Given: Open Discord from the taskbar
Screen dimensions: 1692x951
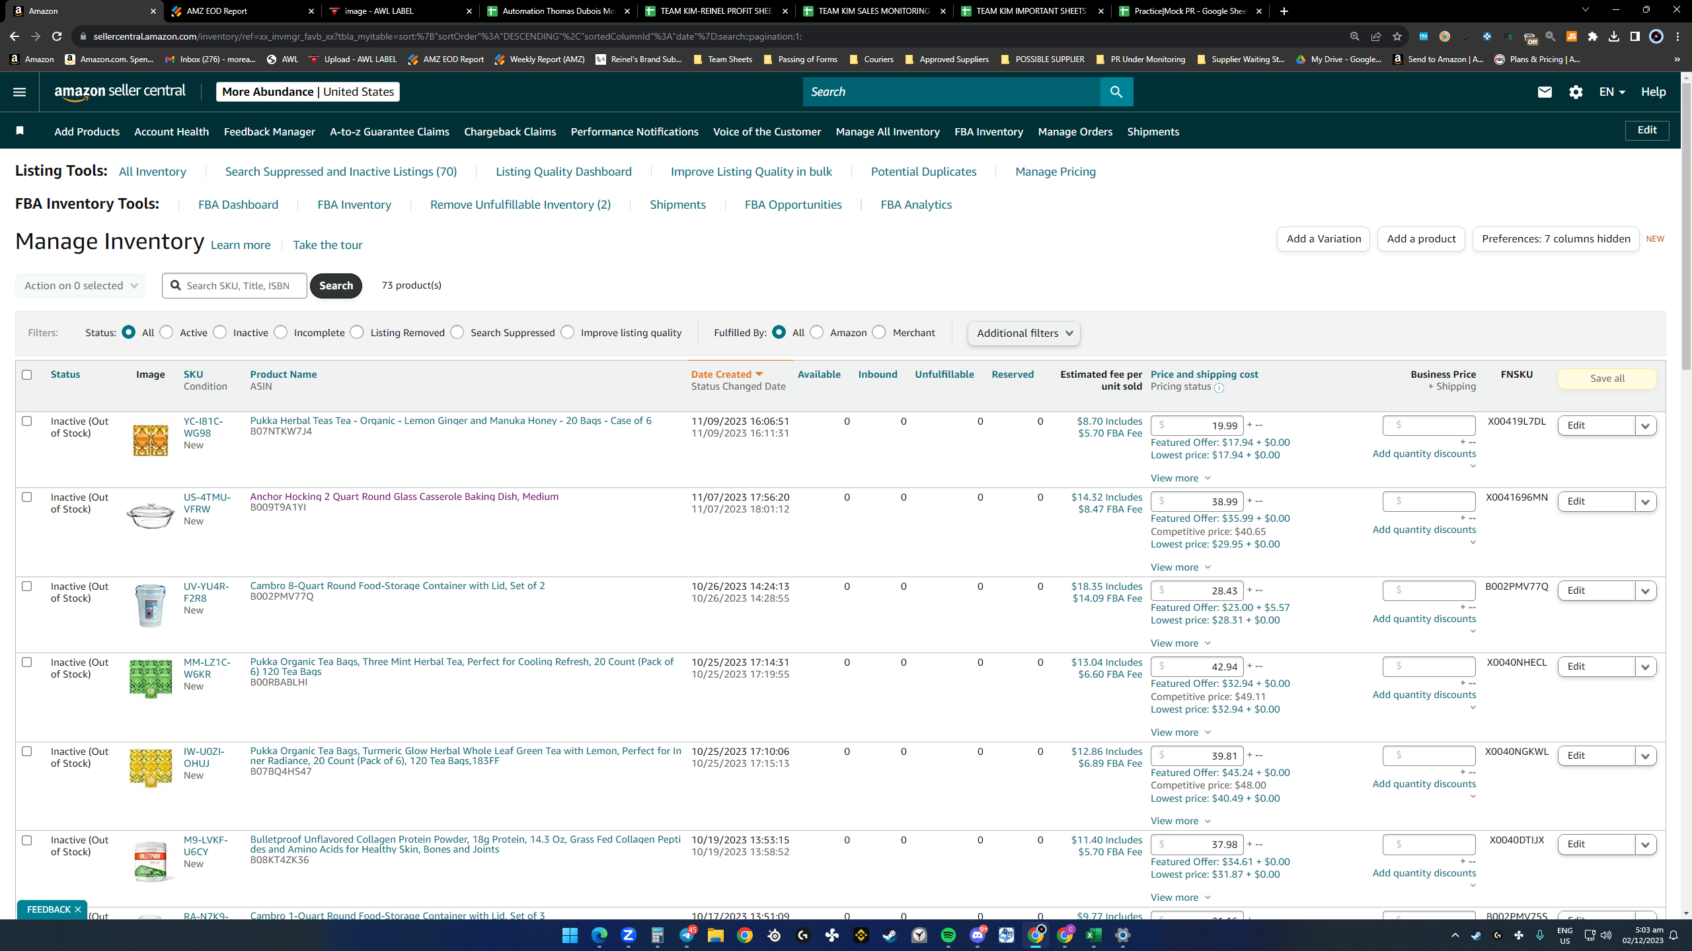Looking at the screenshot, I should (977, 935).
